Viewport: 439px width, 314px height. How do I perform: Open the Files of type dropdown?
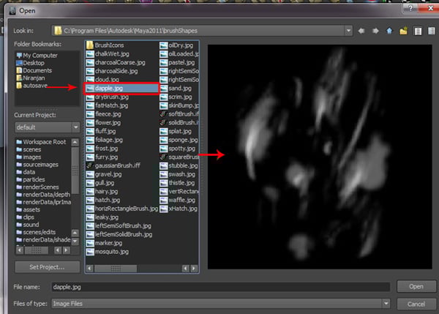(386, 303)
